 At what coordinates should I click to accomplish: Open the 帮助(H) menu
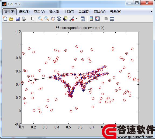click(x=116, y=12)
